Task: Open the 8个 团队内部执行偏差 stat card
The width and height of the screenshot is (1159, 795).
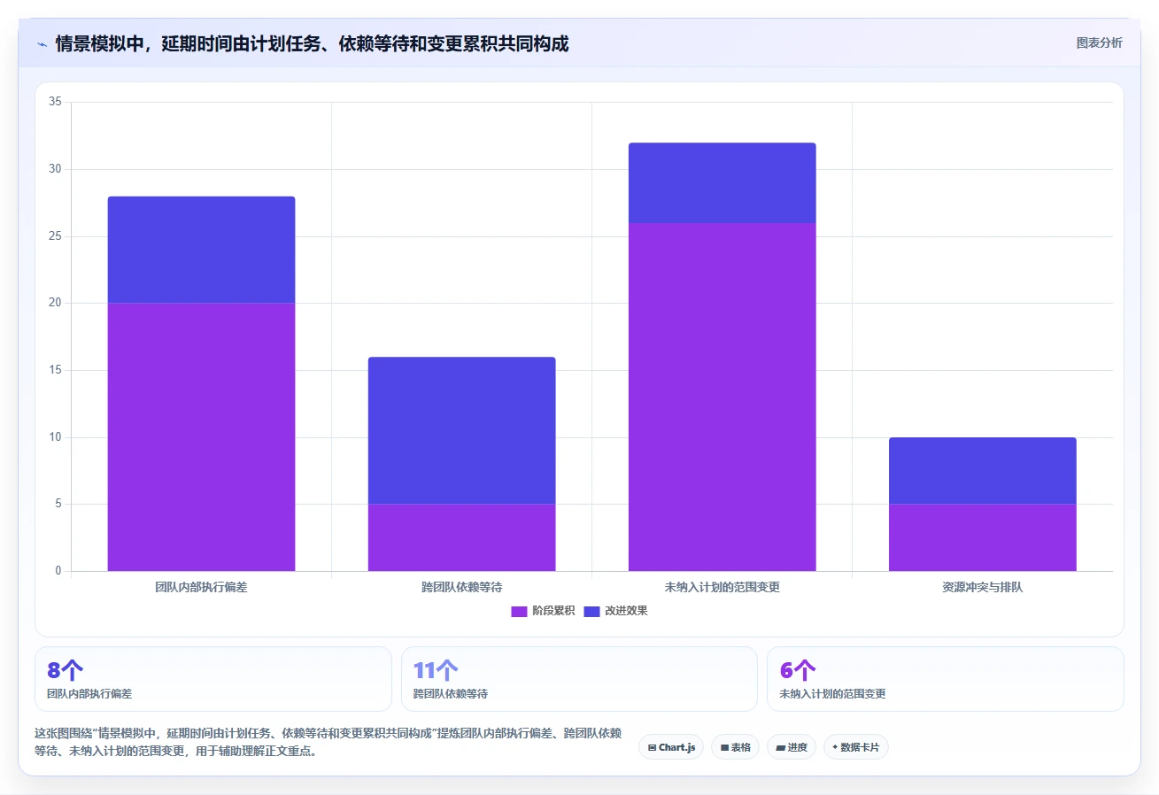Action: (x=212, y=679)
